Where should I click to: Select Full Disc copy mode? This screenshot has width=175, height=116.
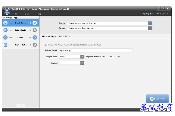coord(21,23)
